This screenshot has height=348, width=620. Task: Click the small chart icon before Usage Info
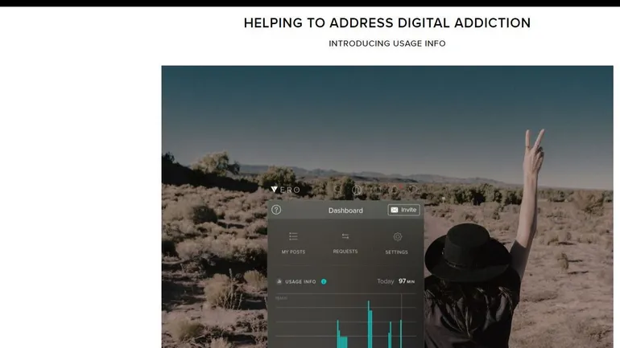(279, 281)
